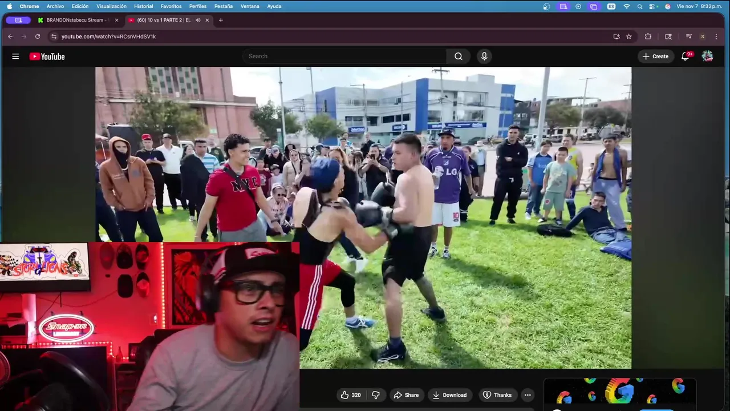Screen dimensions: 730x411
Task: Switch ES input source in menu bar
Action: pyautogui.click(x=611, y=6)
